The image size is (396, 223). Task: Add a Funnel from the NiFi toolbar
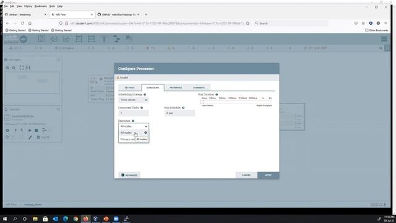(x=104, y=39)
